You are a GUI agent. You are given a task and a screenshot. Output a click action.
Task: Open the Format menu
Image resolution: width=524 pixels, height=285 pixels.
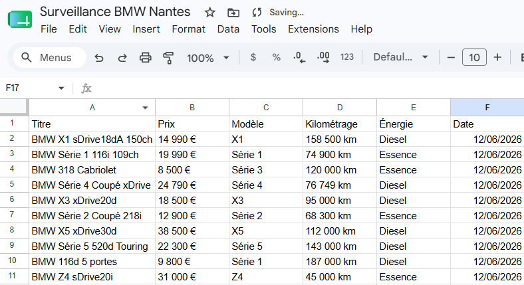tap(188, 29)
